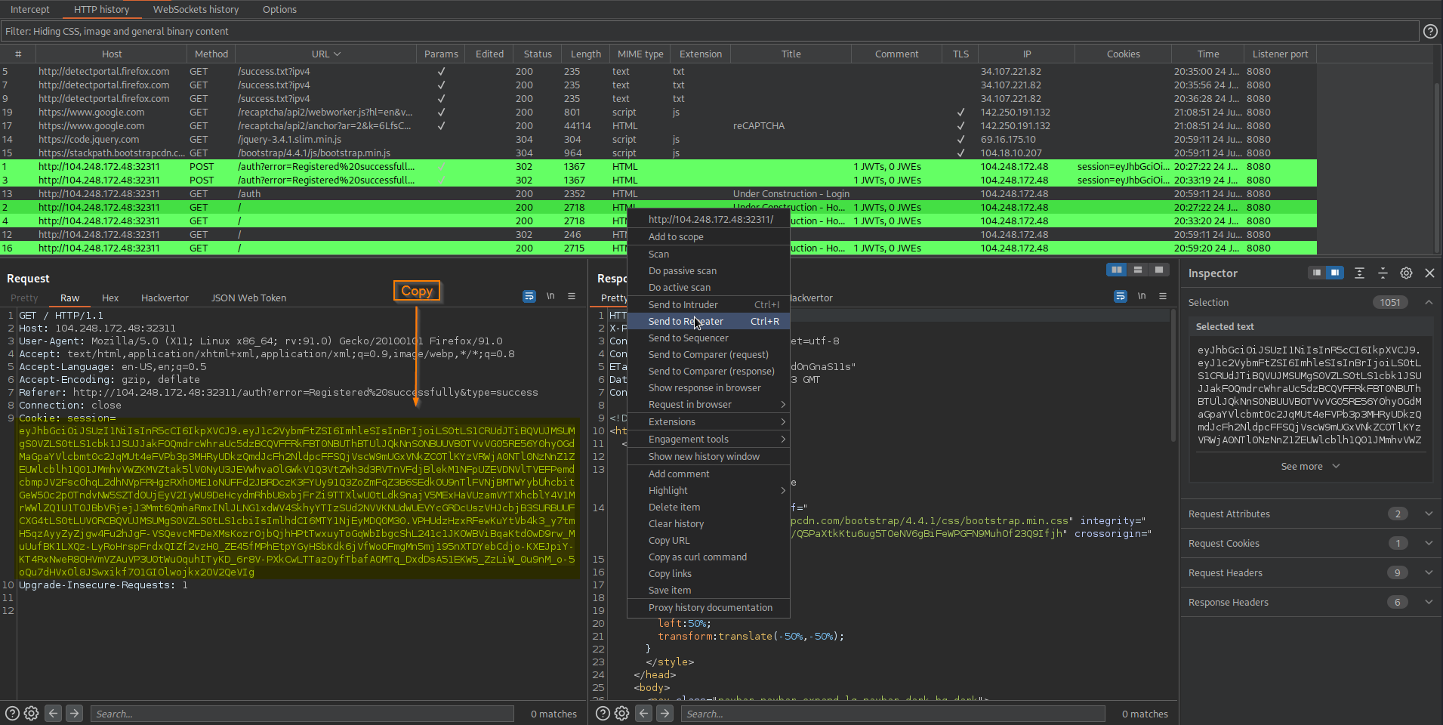Choose Copy as curl command
The width and height of the screenshot is (1443, 725).
(x=708, y=557)
